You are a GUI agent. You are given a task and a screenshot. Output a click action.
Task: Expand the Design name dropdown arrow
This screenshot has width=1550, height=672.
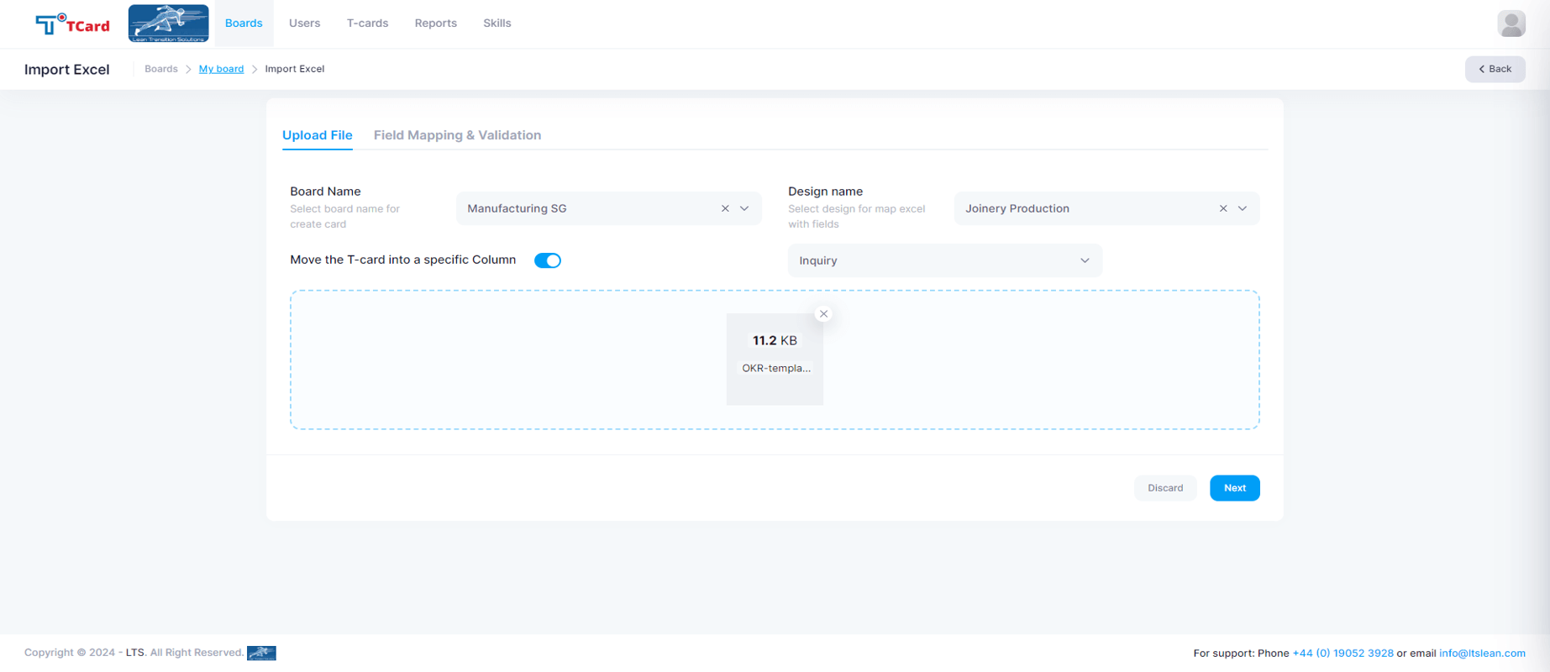coord(1243,208)
